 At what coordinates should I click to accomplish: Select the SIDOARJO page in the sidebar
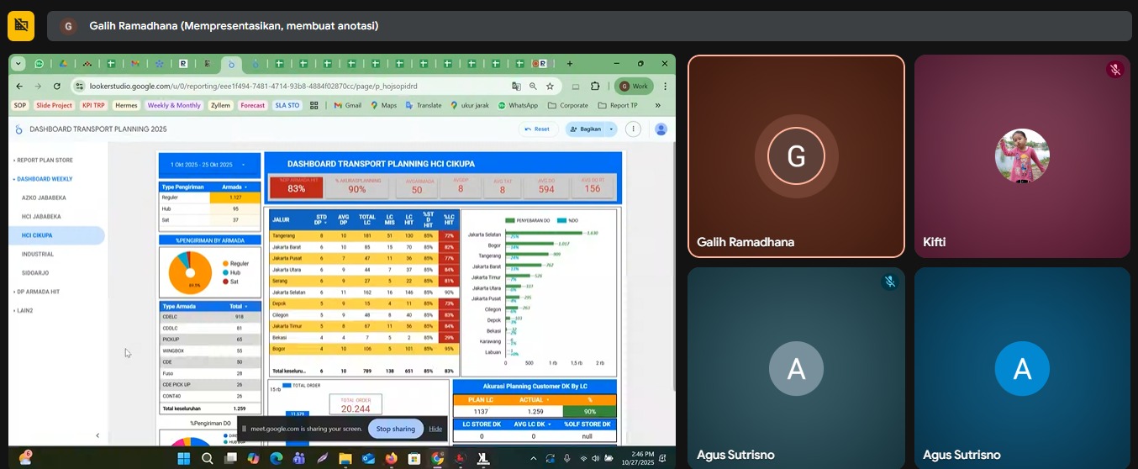(38, 272)
